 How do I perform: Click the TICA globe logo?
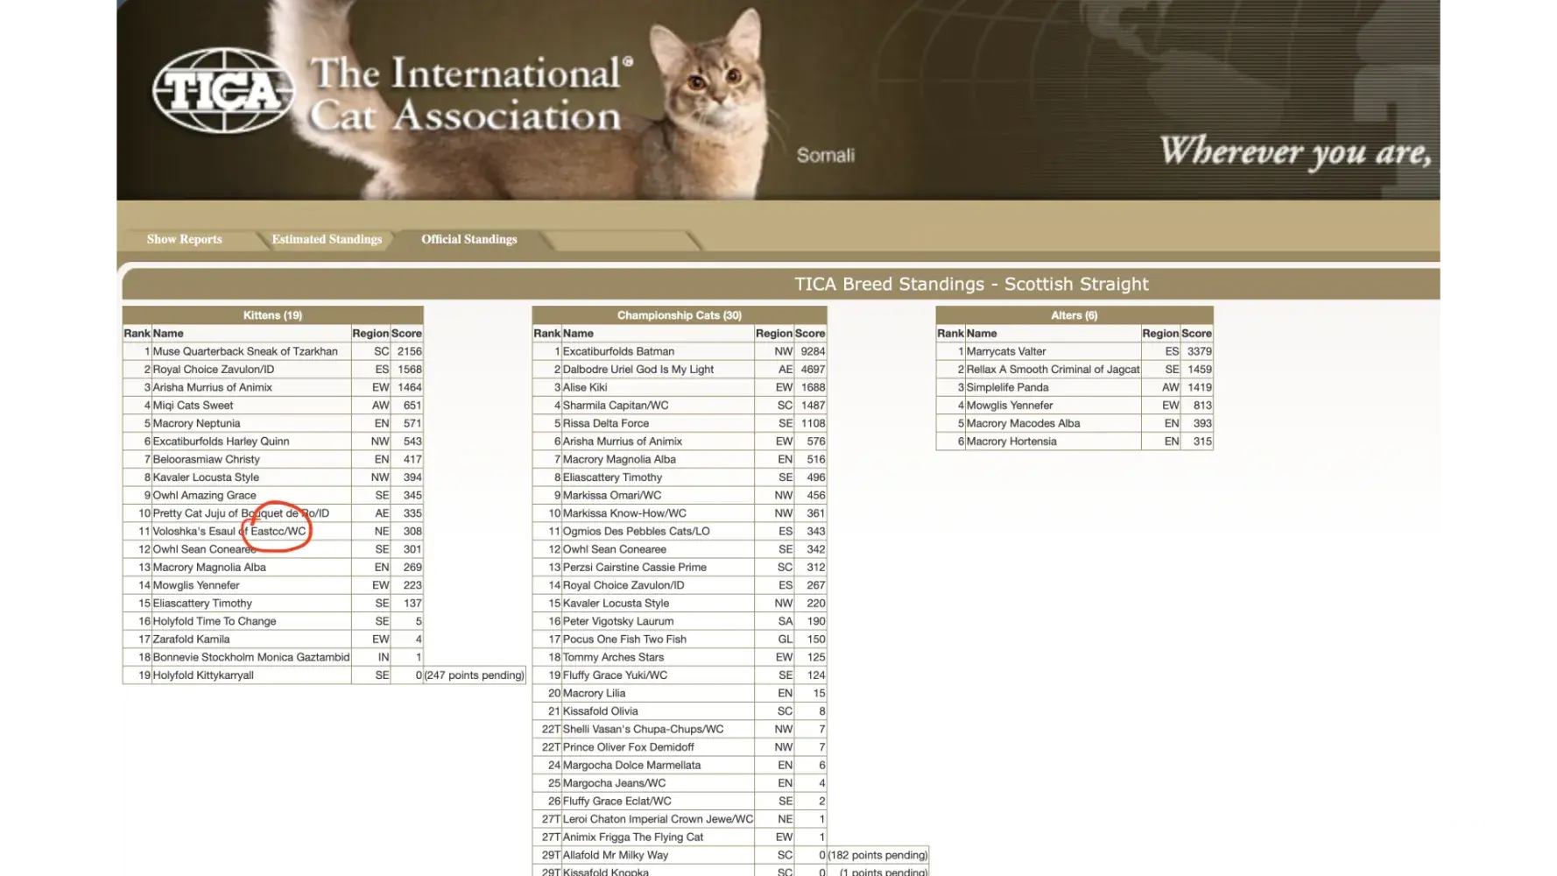point(223,91)
